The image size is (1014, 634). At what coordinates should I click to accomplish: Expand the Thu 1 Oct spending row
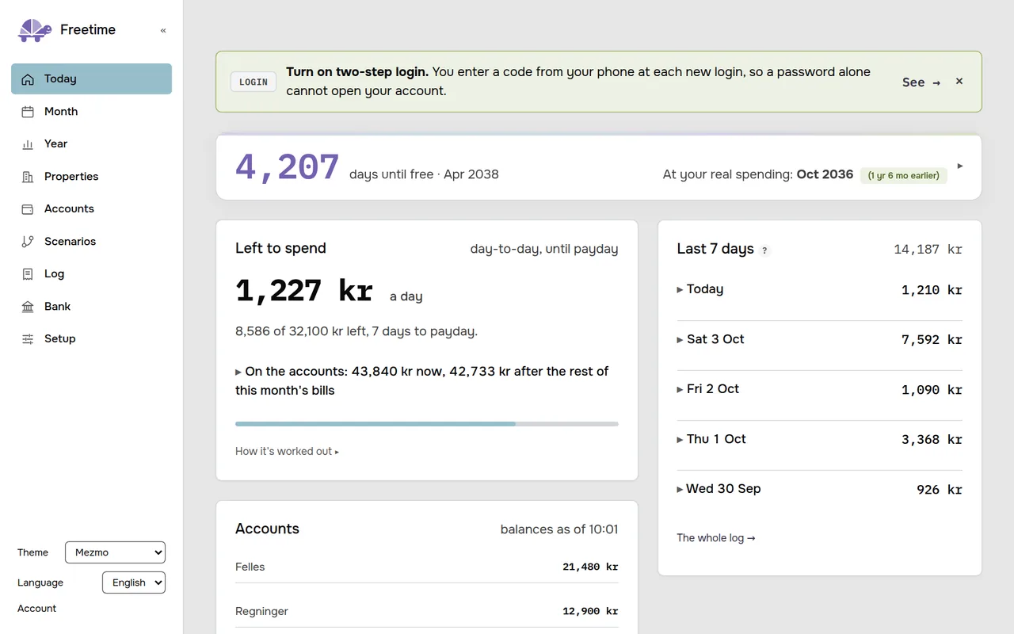(819, 440)
